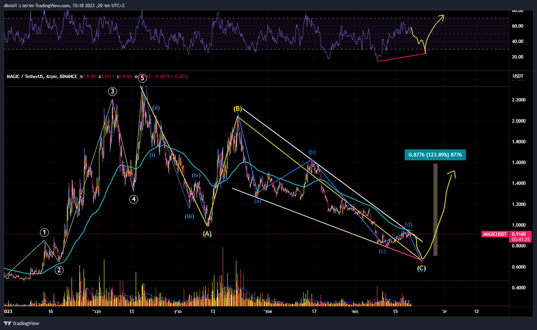The width and height of the screenshot is (537, 330).
Task: Click 0.8000 on the price axis
Action: tap(519, 246)
